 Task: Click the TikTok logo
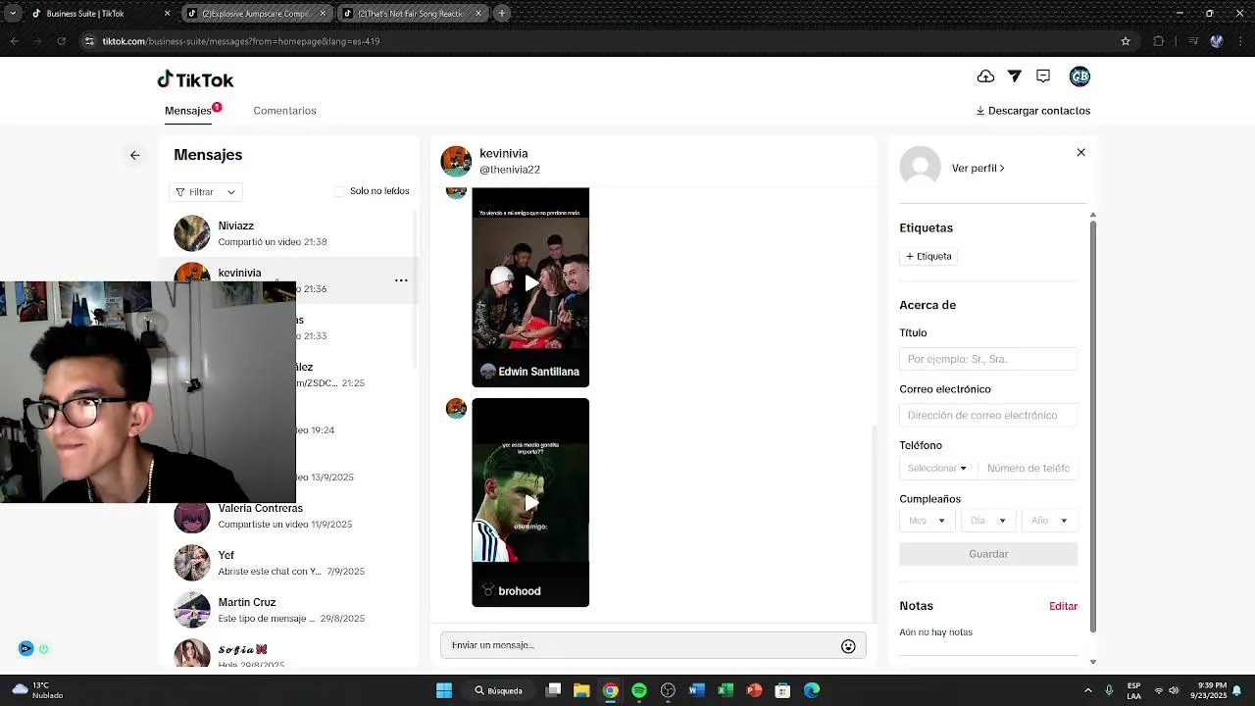click(195, 79)
